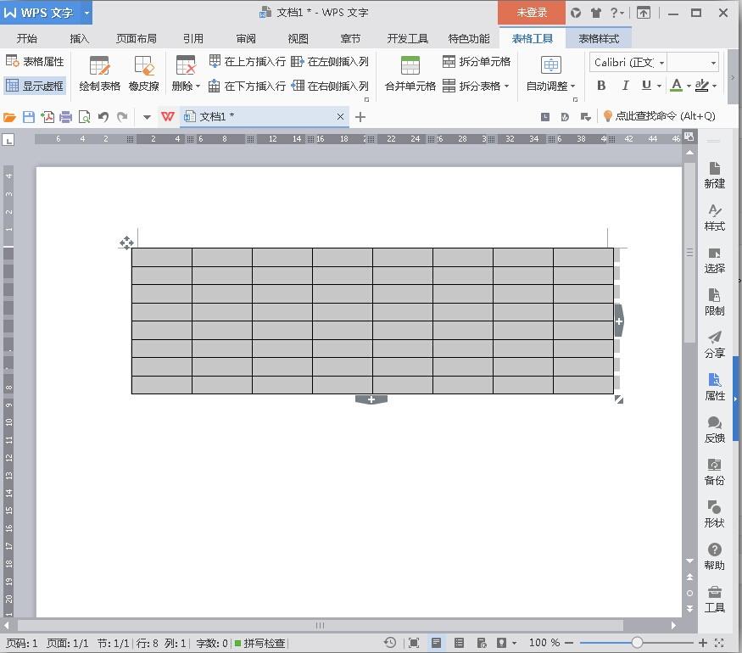Click the Undo arrow

(x=103, y=117)
